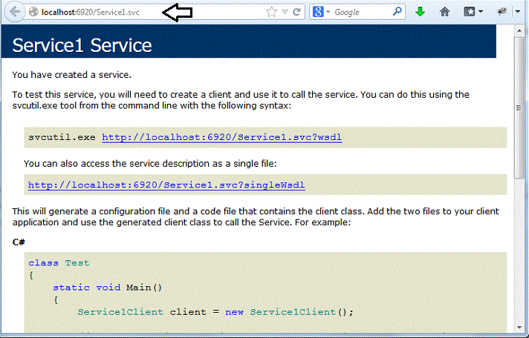Open downloads with the green arrow icon
This screenshot has height=338, width=529.
(420, 12)
